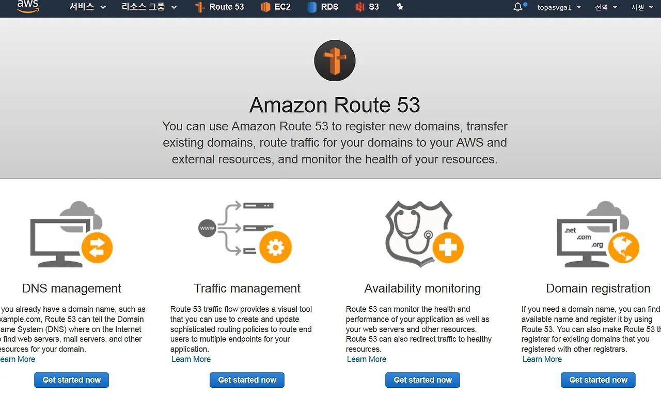Open Learn More link under Domain registration
The height and width of the screenshot is (408, 661).
coord(542,359)
